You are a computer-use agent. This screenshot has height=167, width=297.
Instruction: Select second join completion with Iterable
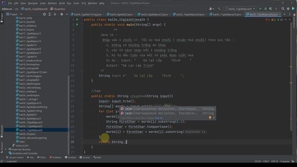(168, 113)
